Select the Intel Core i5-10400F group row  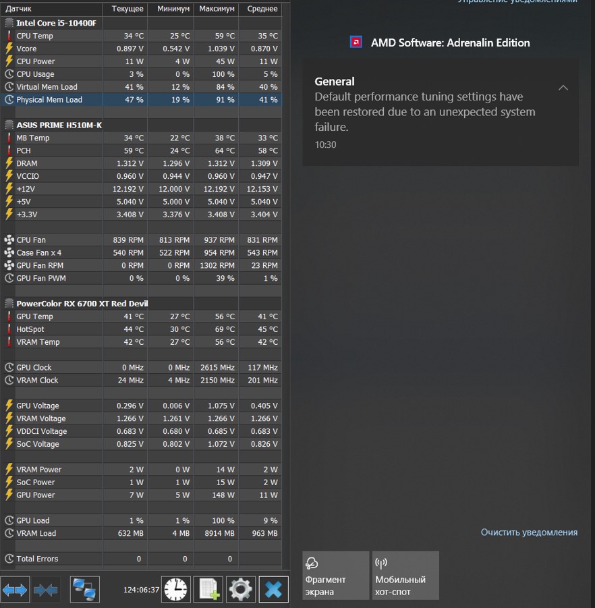click(141, 23)
